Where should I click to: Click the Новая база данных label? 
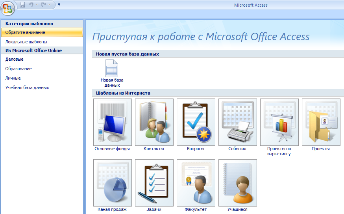point(112,83)
